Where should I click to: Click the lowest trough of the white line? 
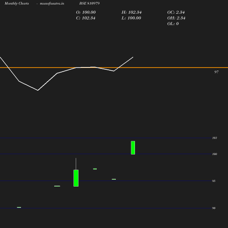[x=38, y=90]
